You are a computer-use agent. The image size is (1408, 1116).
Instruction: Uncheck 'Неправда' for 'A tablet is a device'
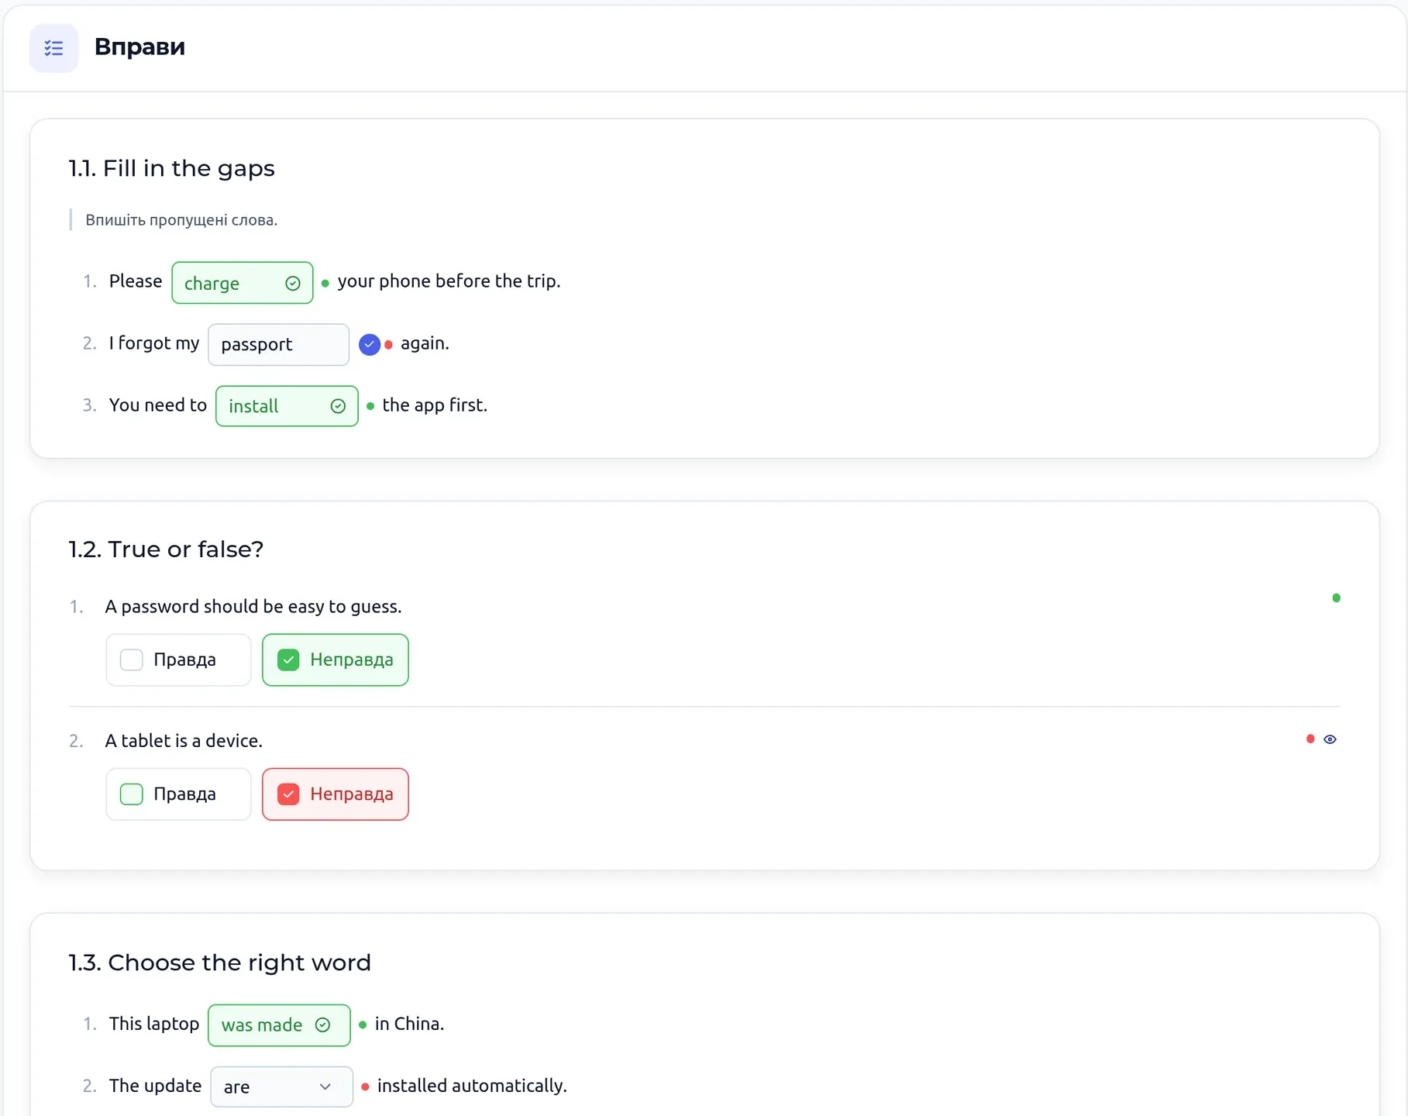(x=336, y=794)
